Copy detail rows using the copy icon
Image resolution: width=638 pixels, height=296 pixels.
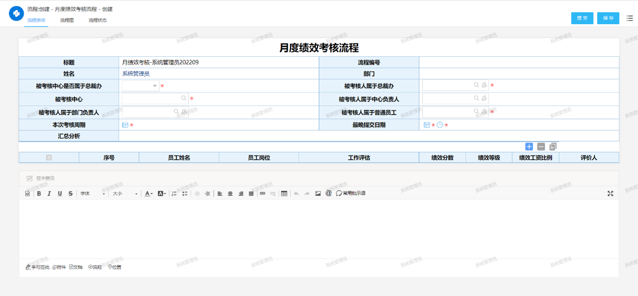coord(553,147)
